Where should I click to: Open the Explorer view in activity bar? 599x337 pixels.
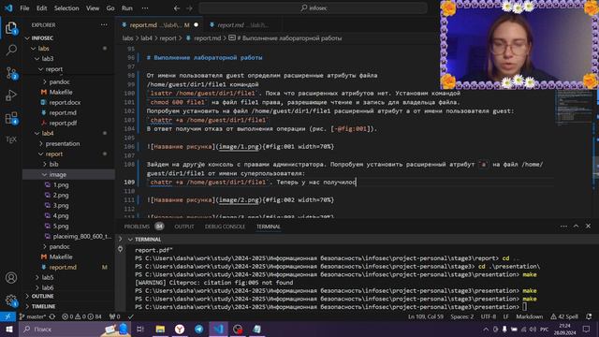(11, 28)
